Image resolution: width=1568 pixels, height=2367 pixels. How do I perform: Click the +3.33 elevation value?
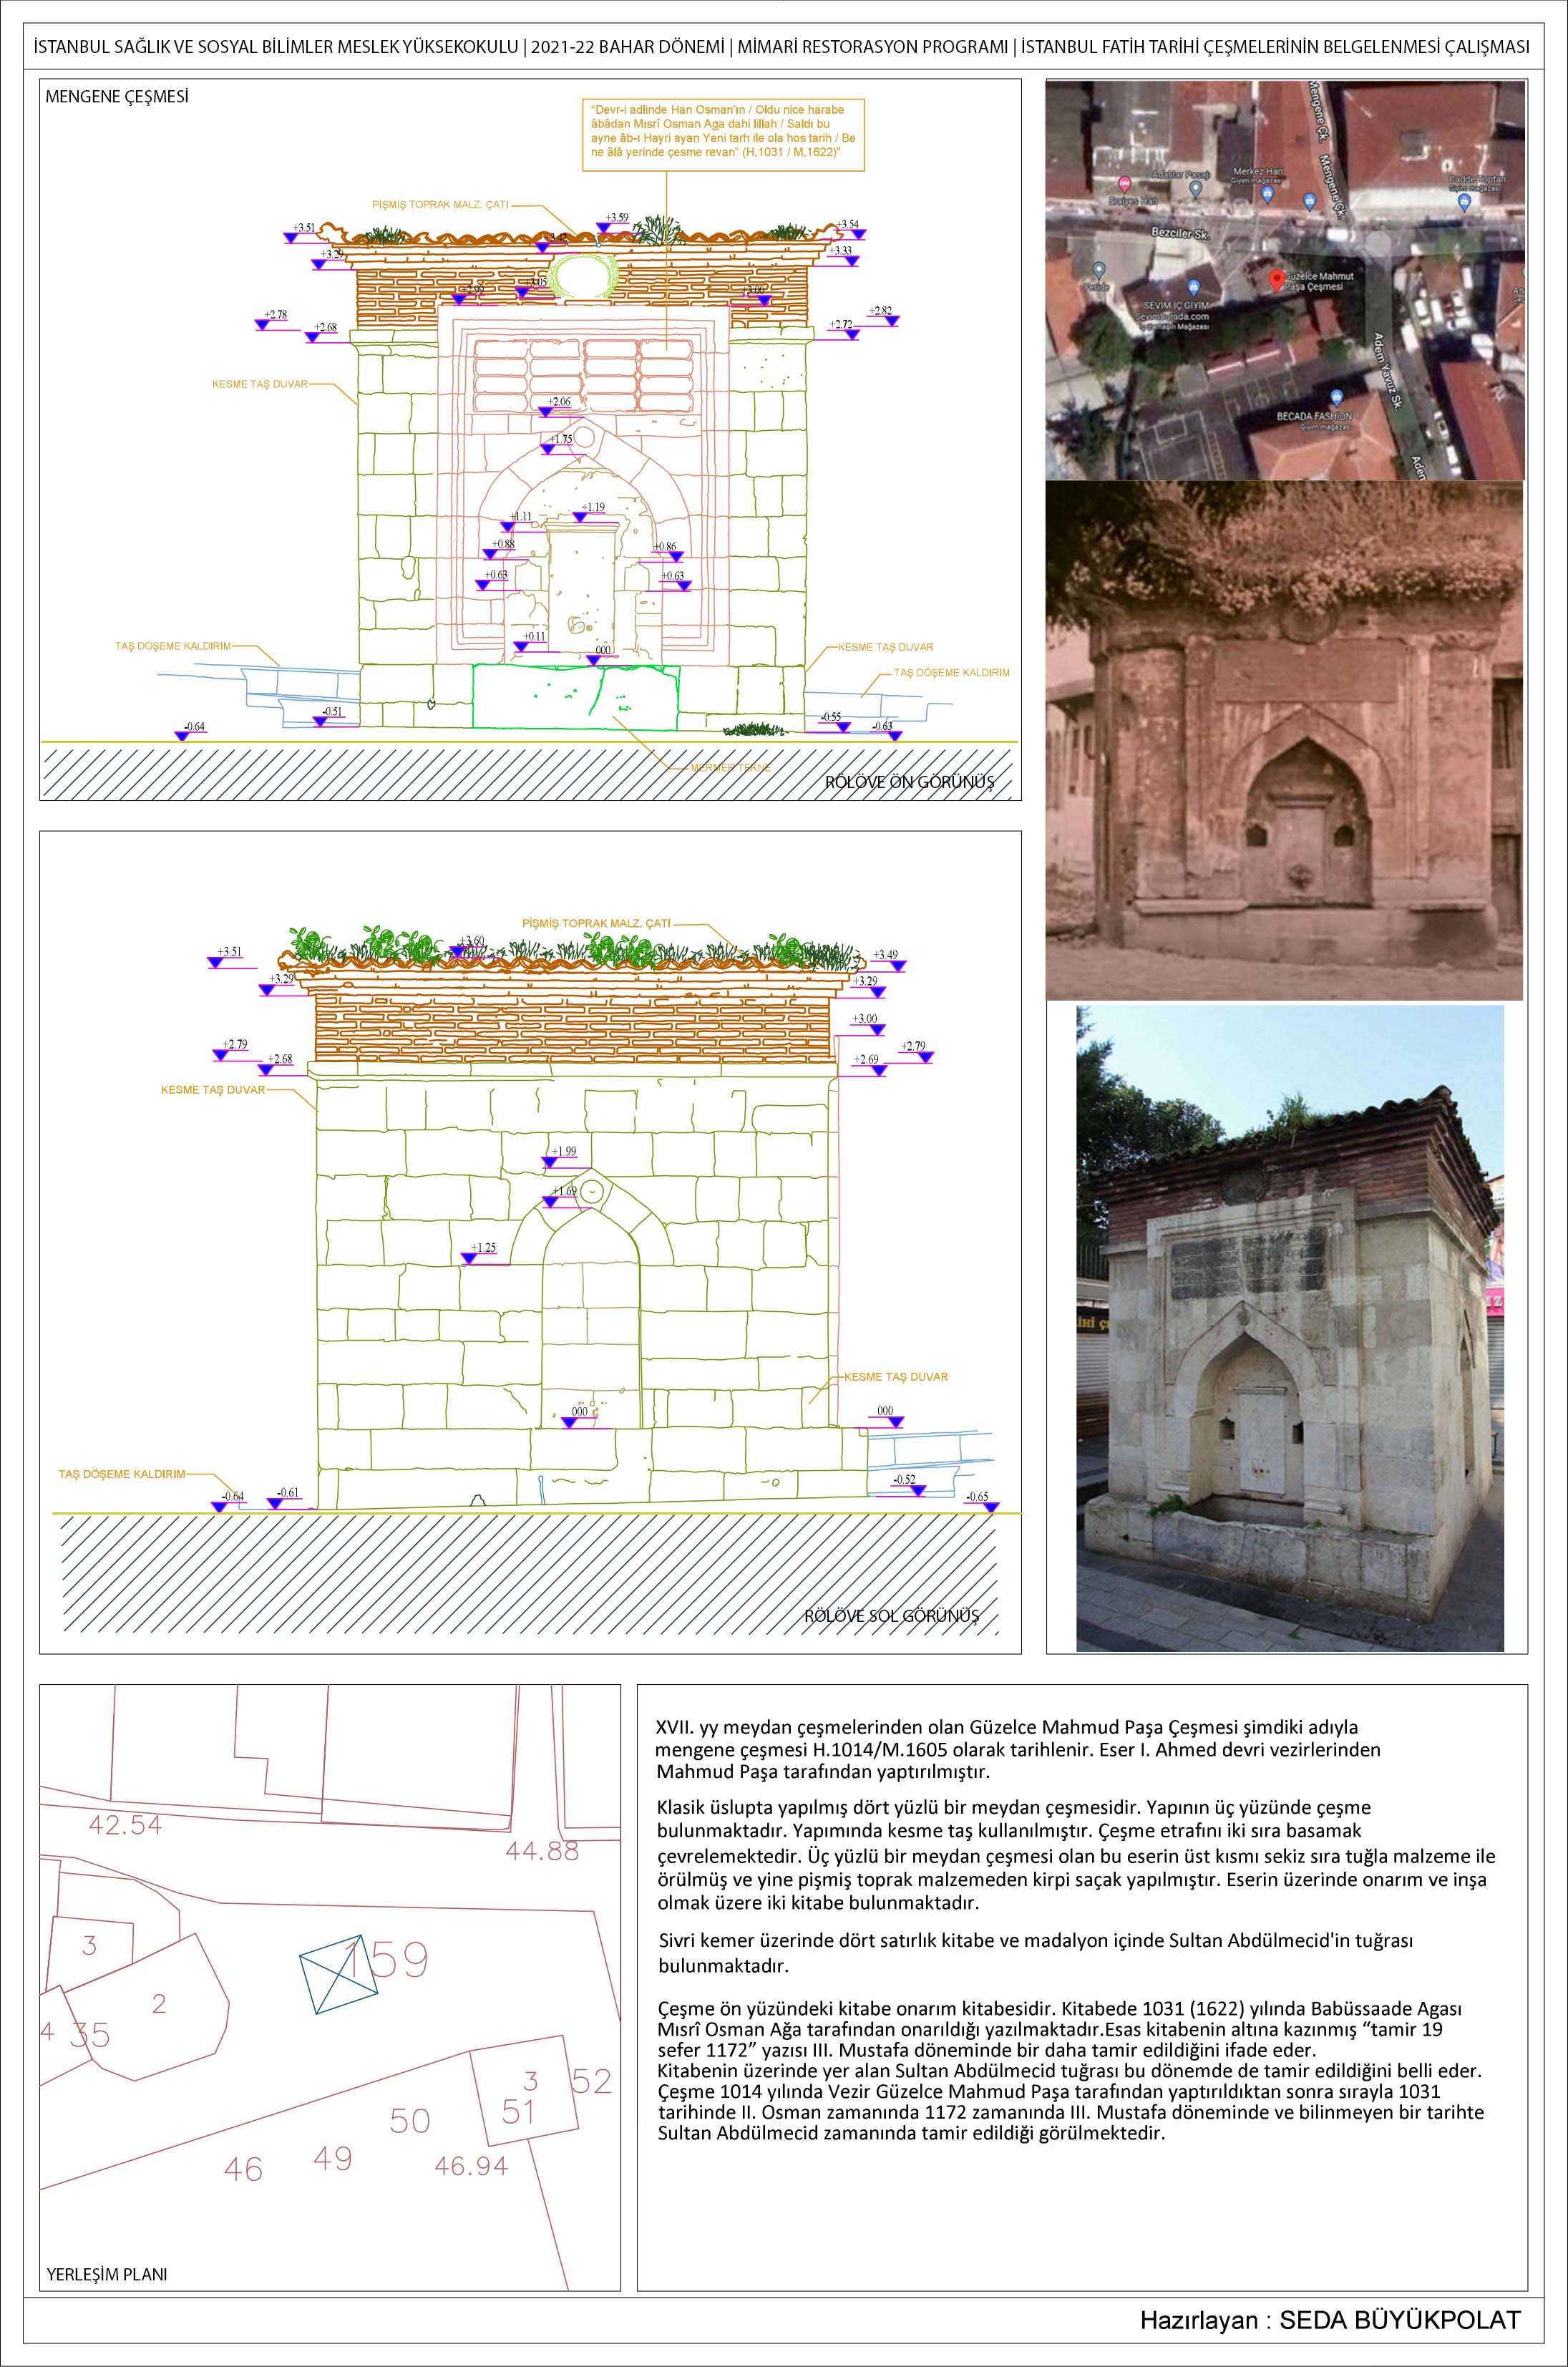(841, 250)
